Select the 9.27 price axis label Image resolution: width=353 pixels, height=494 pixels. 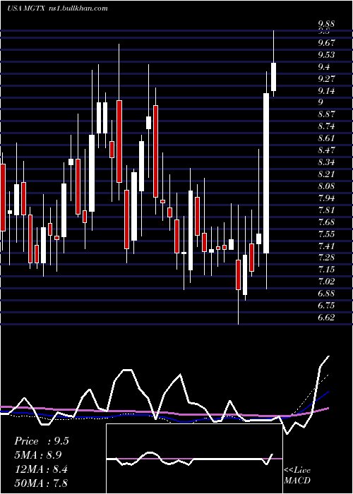point(326,79)
